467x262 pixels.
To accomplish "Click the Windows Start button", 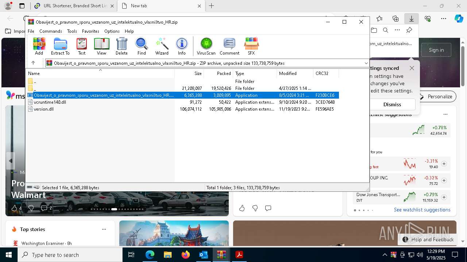I will [x=9, y=255].
